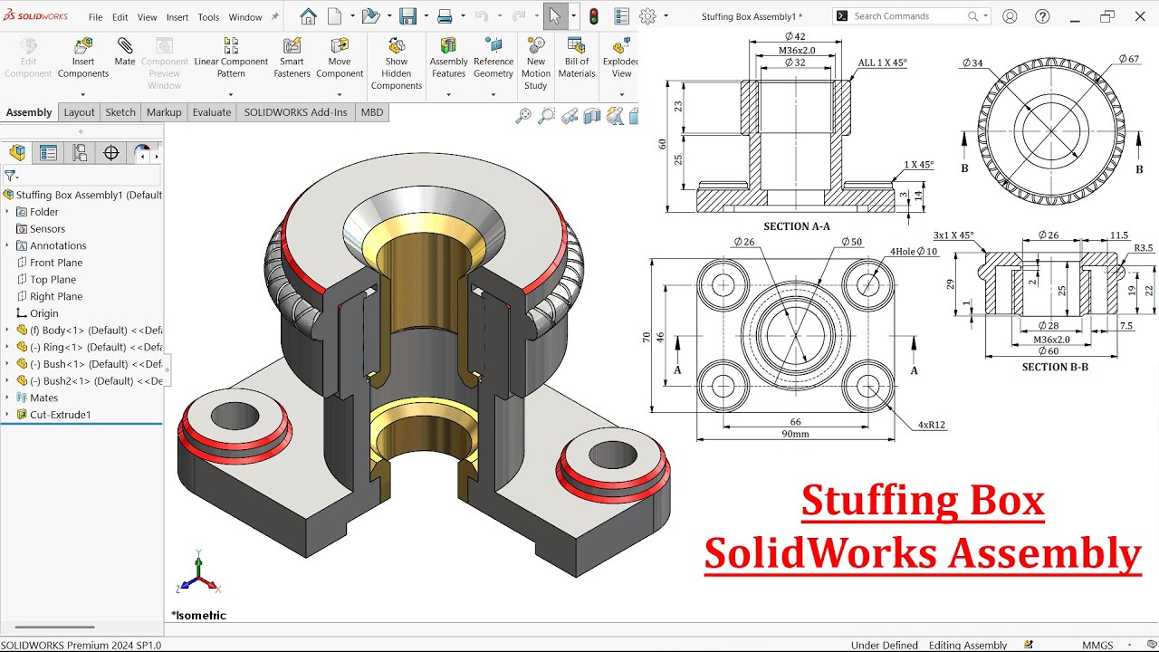Open PropertyManager tab icon
This screenshot has height=652, width=1159.
coord(48,153)
